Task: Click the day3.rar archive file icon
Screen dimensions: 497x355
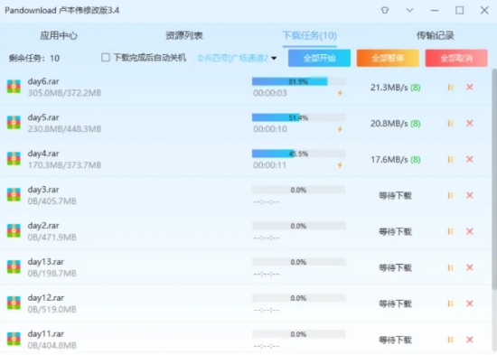Action: click(x=14, y=195)
